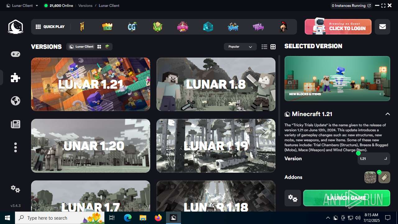Select the Lunar 1.20 version card
This screenshot has height=224, width=398.
[90, 146]
